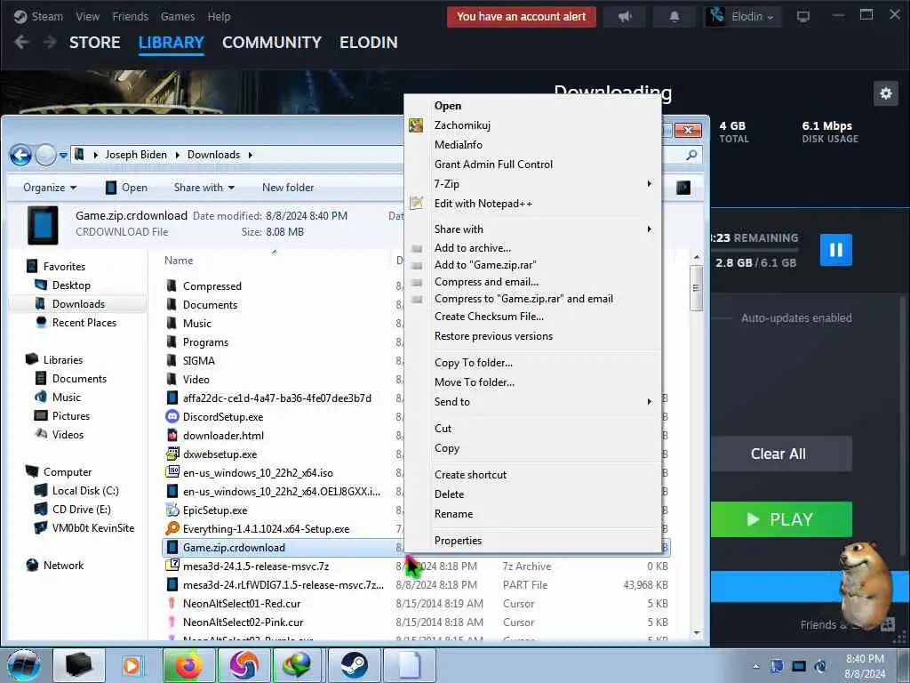The width and height of the screenshot is (910, 683).
Task: Open Steam COMMUNITY tab
Action: pyautogui.click(x=272, y=43)
